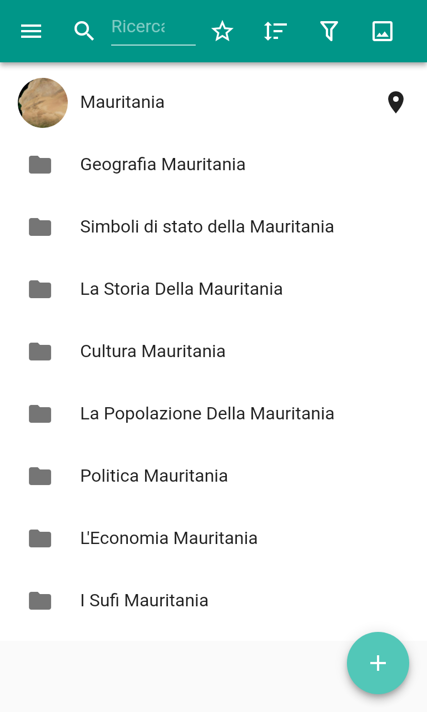This screenshot has width=427, height=712.
Task: Toggle the favorites star filter
Action: (x=222, y=31)
